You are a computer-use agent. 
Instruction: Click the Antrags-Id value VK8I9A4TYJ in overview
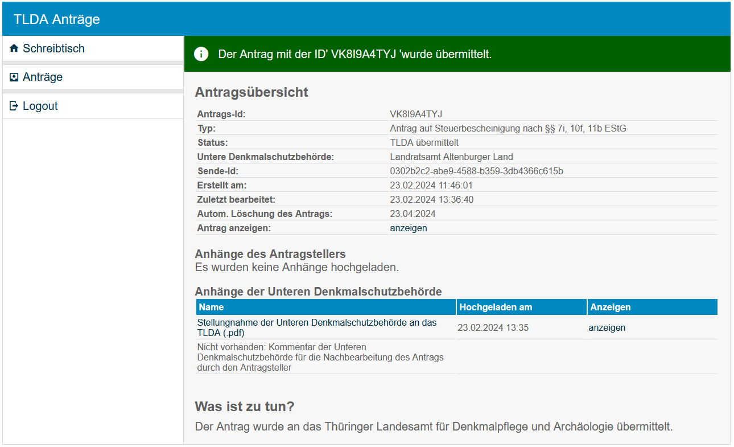(x=415, y=114)
